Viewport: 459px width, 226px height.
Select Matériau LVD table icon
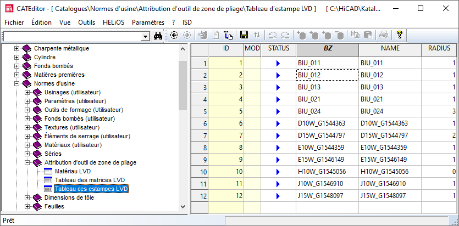coord(47,172)
